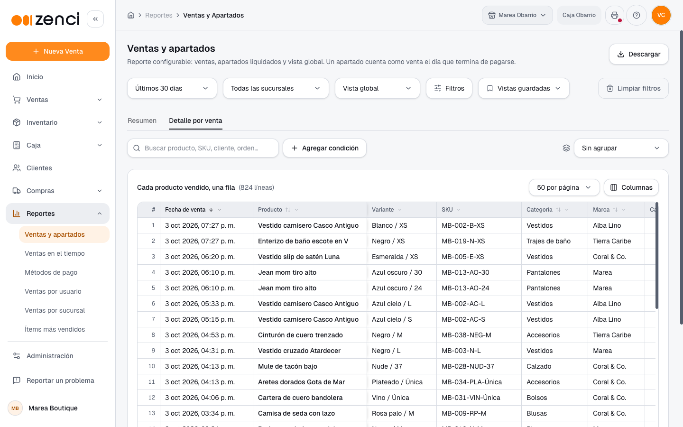The image size is (683, 427).
Task: Sort by the Marca column sort icon
Action: pyautogui.click(x=615, y=210)
